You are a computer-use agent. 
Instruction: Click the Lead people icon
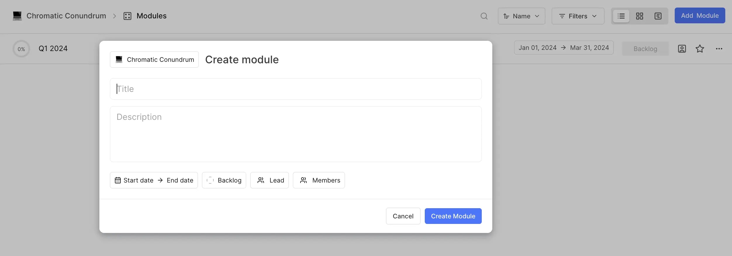pos(261,180)
